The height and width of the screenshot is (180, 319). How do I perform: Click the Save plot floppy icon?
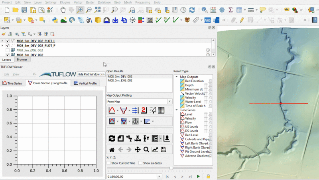pos(163,149)
